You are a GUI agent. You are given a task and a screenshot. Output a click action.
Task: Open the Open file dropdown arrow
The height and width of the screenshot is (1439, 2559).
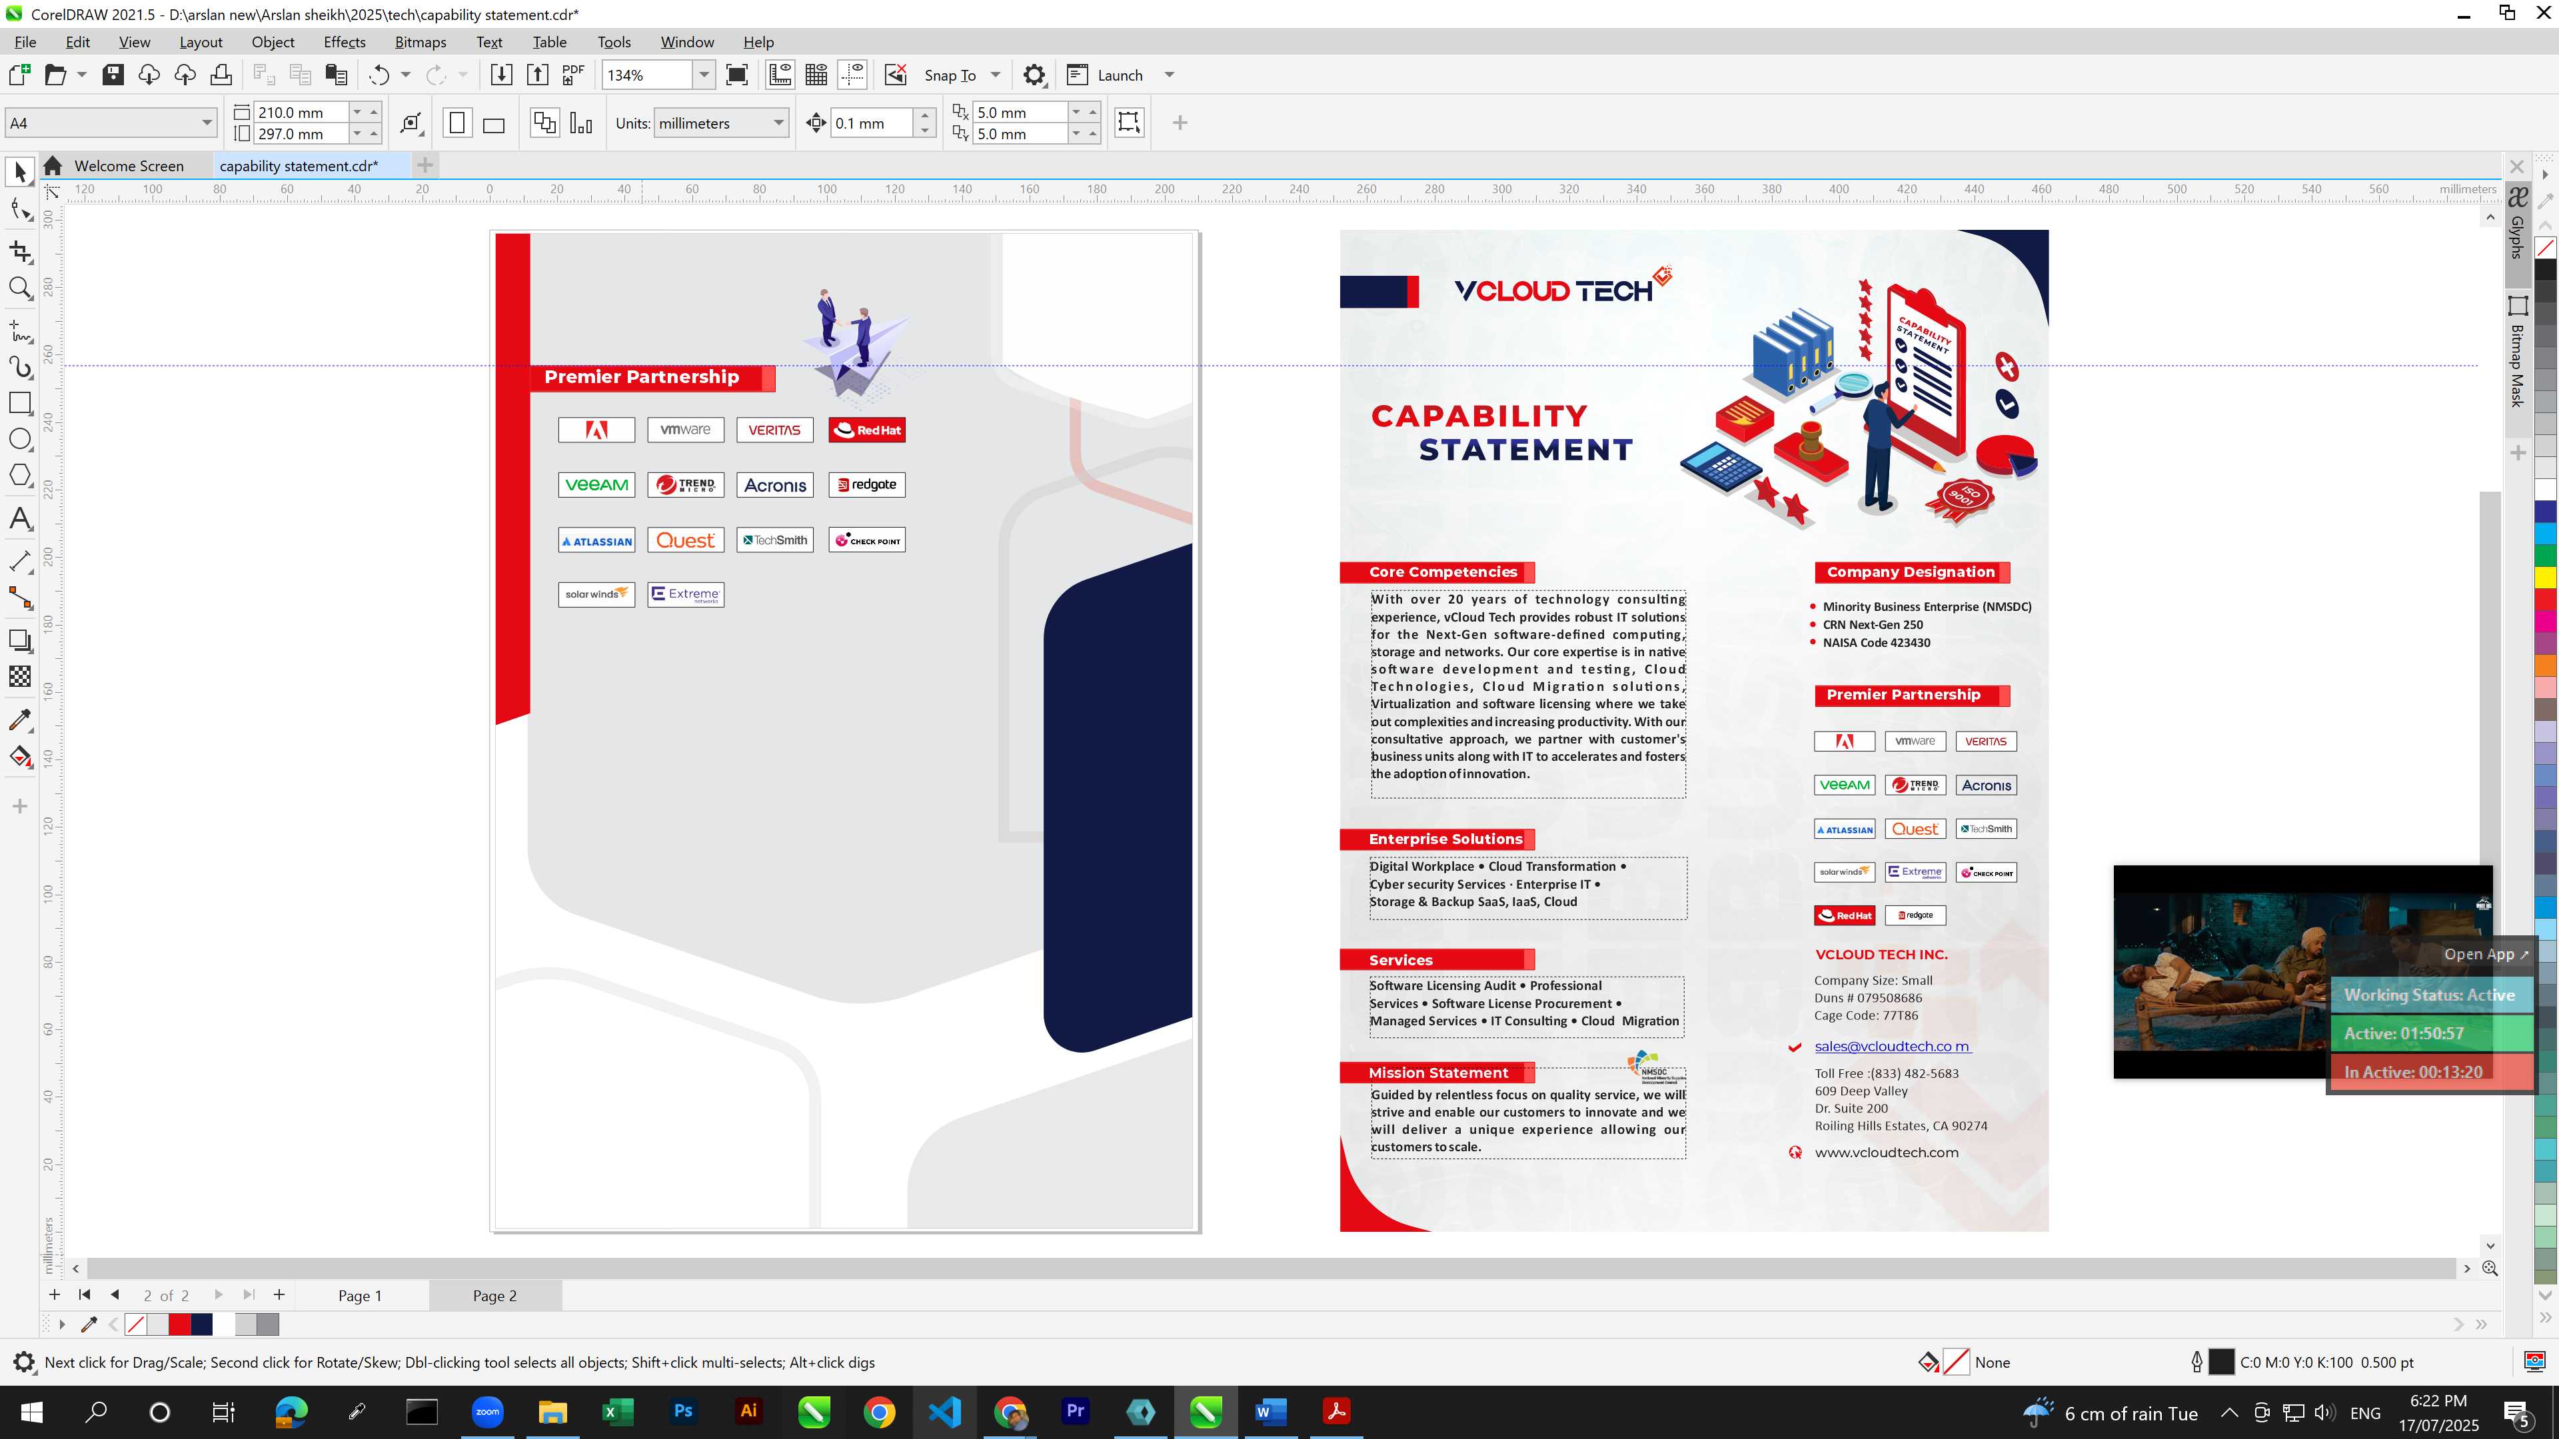[81, 75]
